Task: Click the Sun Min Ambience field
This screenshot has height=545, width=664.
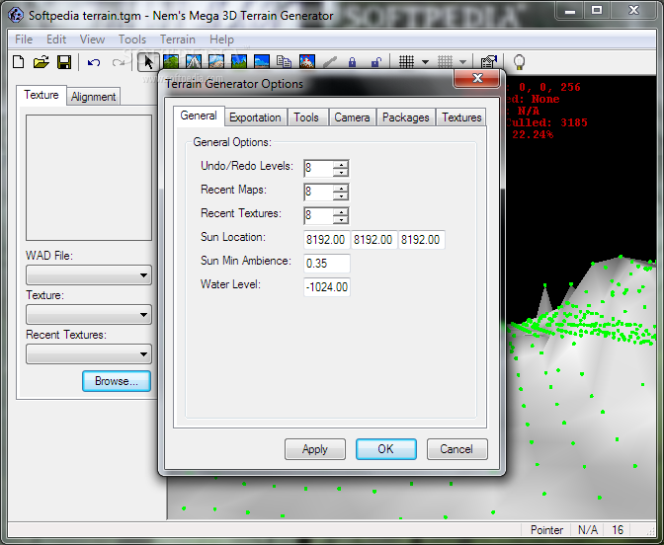Action: coord(326,264)
